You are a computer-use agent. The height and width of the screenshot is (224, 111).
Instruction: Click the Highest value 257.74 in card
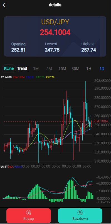[x=88, y=50]
